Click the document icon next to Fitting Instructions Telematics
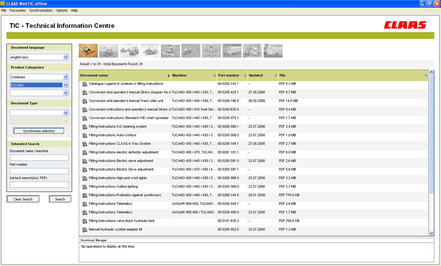441x266 pixels. (x=85, y=204)
